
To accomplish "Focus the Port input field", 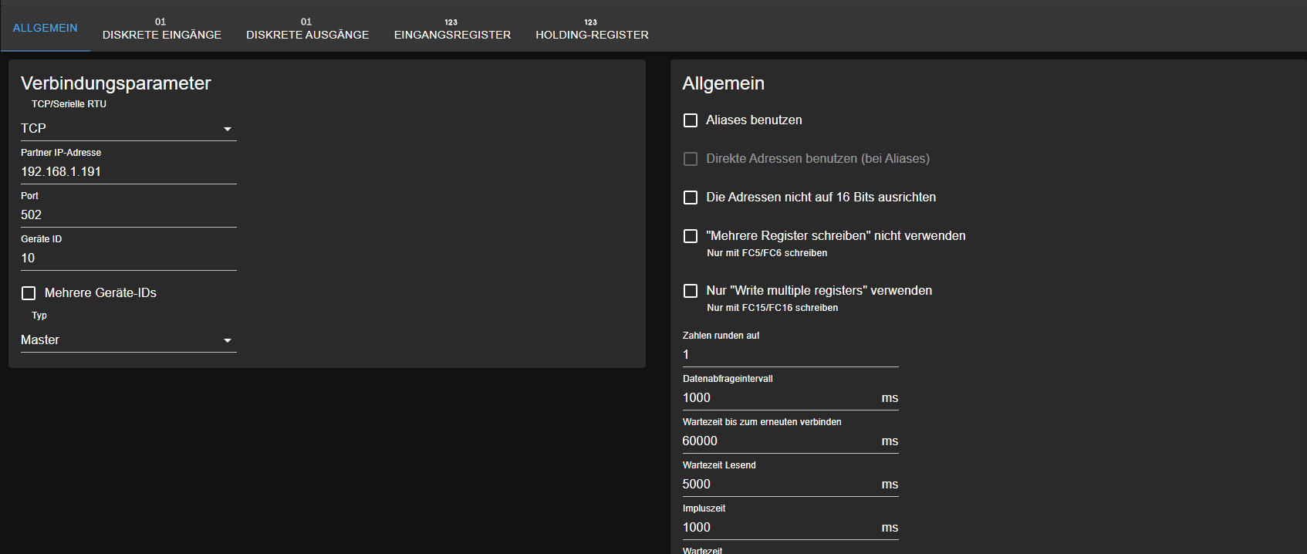I will pyautogui.click(x=128, y=215).
